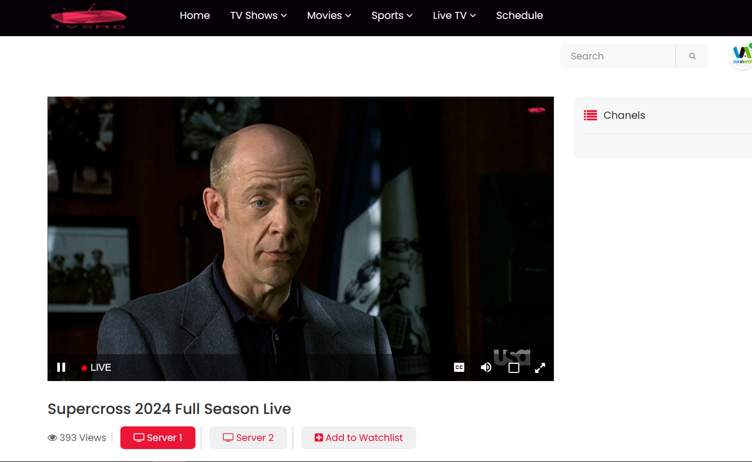This screenshot has width=752, height=462.
Task: Jump to LIVE in the player
Action: point(96,368)
